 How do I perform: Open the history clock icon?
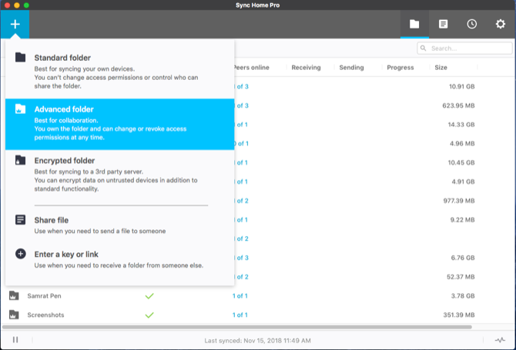[x=471, y=24]
